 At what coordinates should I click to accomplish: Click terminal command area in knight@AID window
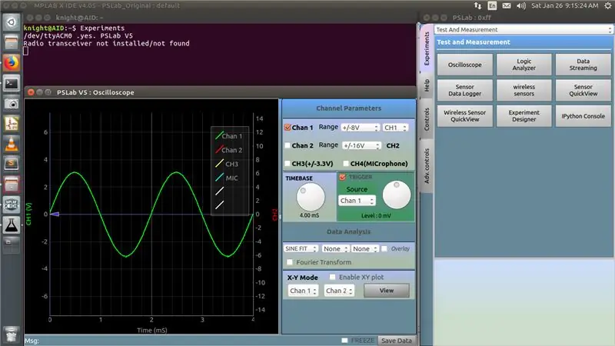point(220,54)
